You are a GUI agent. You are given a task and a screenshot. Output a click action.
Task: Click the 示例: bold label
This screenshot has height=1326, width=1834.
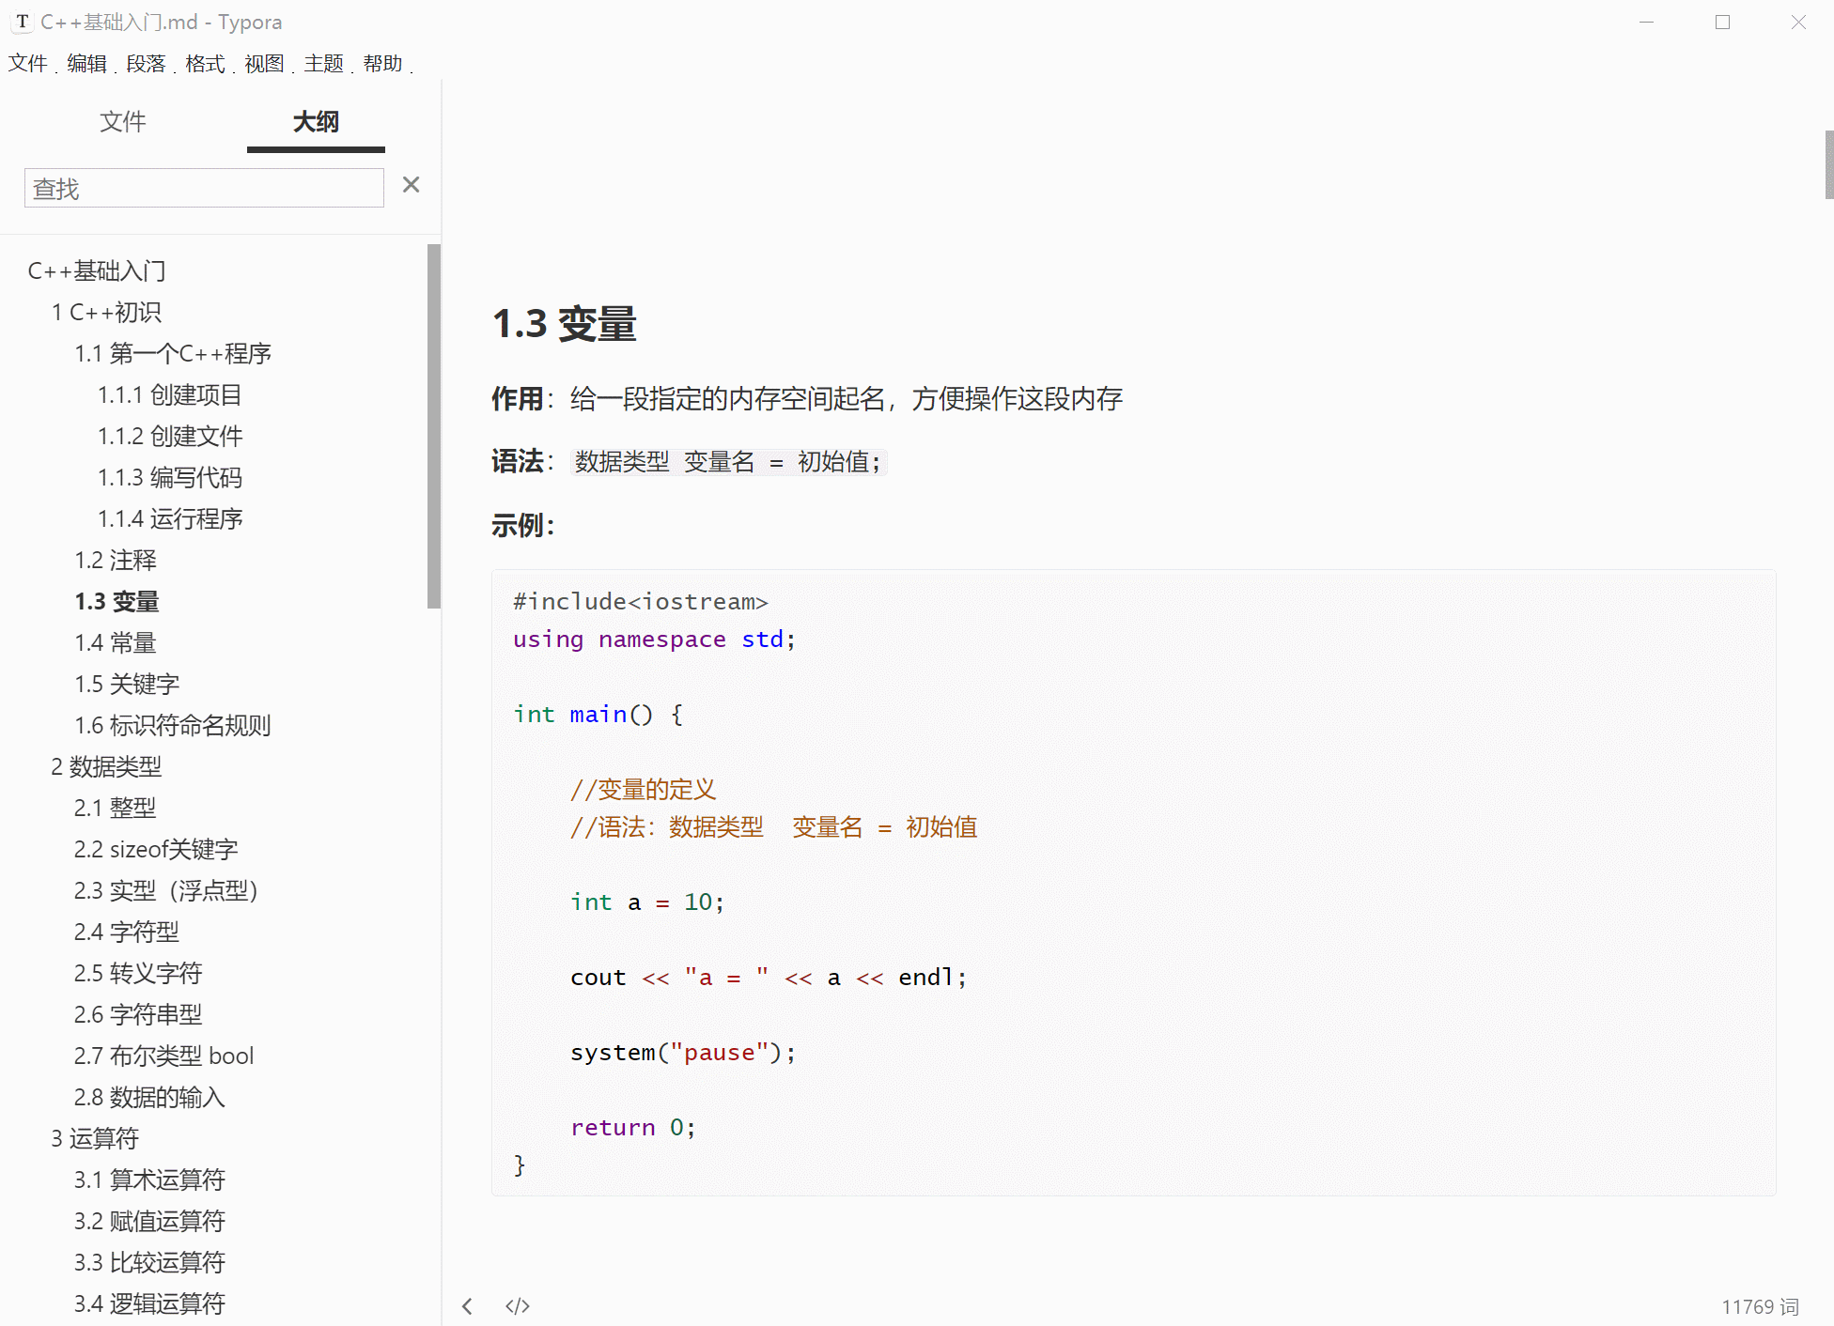click(523, 525)
